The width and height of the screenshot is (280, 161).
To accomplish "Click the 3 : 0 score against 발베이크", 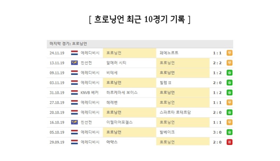I will coord(217,132).
